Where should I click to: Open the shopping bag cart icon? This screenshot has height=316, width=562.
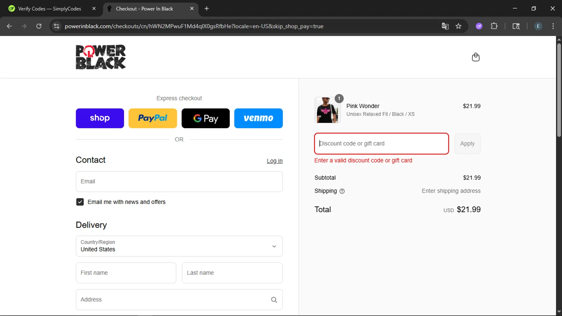pyautogui.click(x=476, y=57)
